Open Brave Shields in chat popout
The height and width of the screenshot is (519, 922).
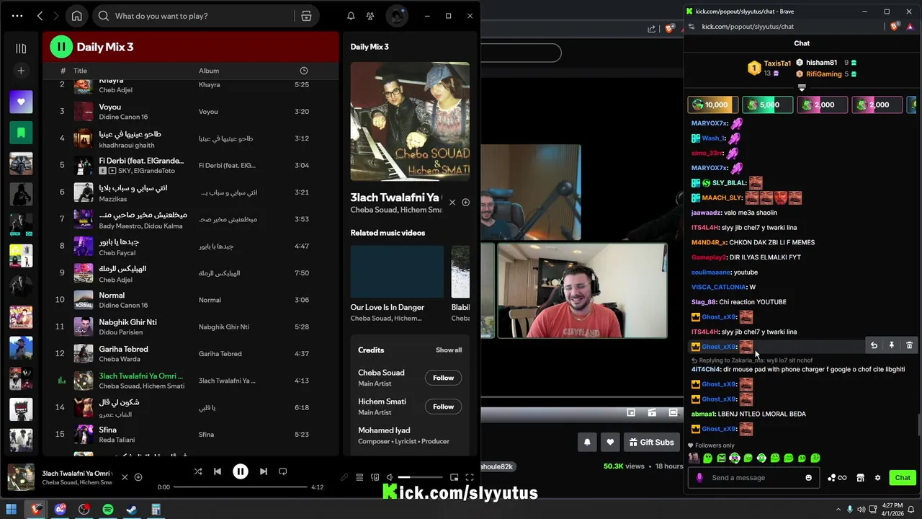pos(895,27)
